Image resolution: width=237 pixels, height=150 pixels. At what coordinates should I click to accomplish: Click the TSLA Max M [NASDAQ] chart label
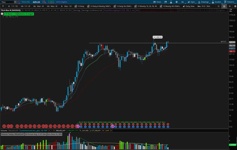pos(11,10)
